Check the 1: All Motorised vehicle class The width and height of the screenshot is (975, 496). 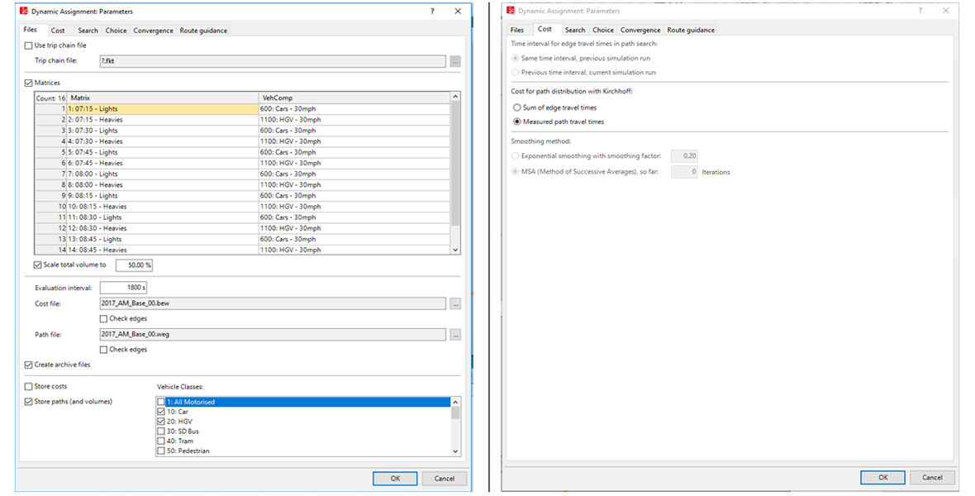(161, 402)
